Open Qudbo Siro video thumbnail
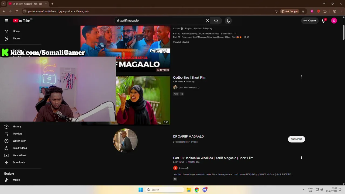The height and width of the screenshot is (194, 345). [143, 101]
